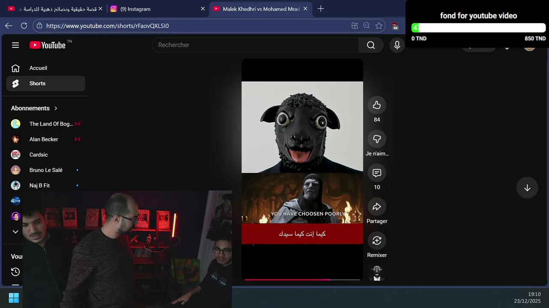Switch to the Arabic-titled YouTube tab

point(55,9)
